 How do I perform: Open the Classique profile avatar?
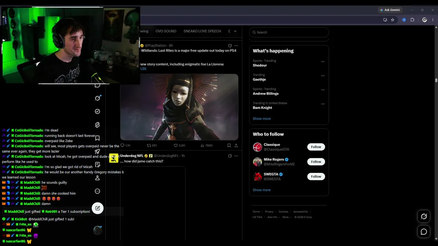pyautogui.click(x=257, y=147)
